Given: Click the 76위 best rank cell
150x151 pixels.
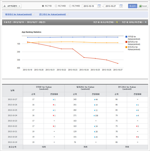Looking at the screenshot, I should 85,147.
